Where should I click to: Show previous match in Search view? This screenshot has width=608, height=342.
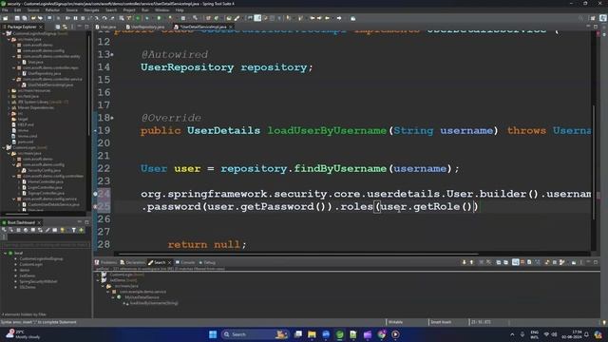[472, 262]
